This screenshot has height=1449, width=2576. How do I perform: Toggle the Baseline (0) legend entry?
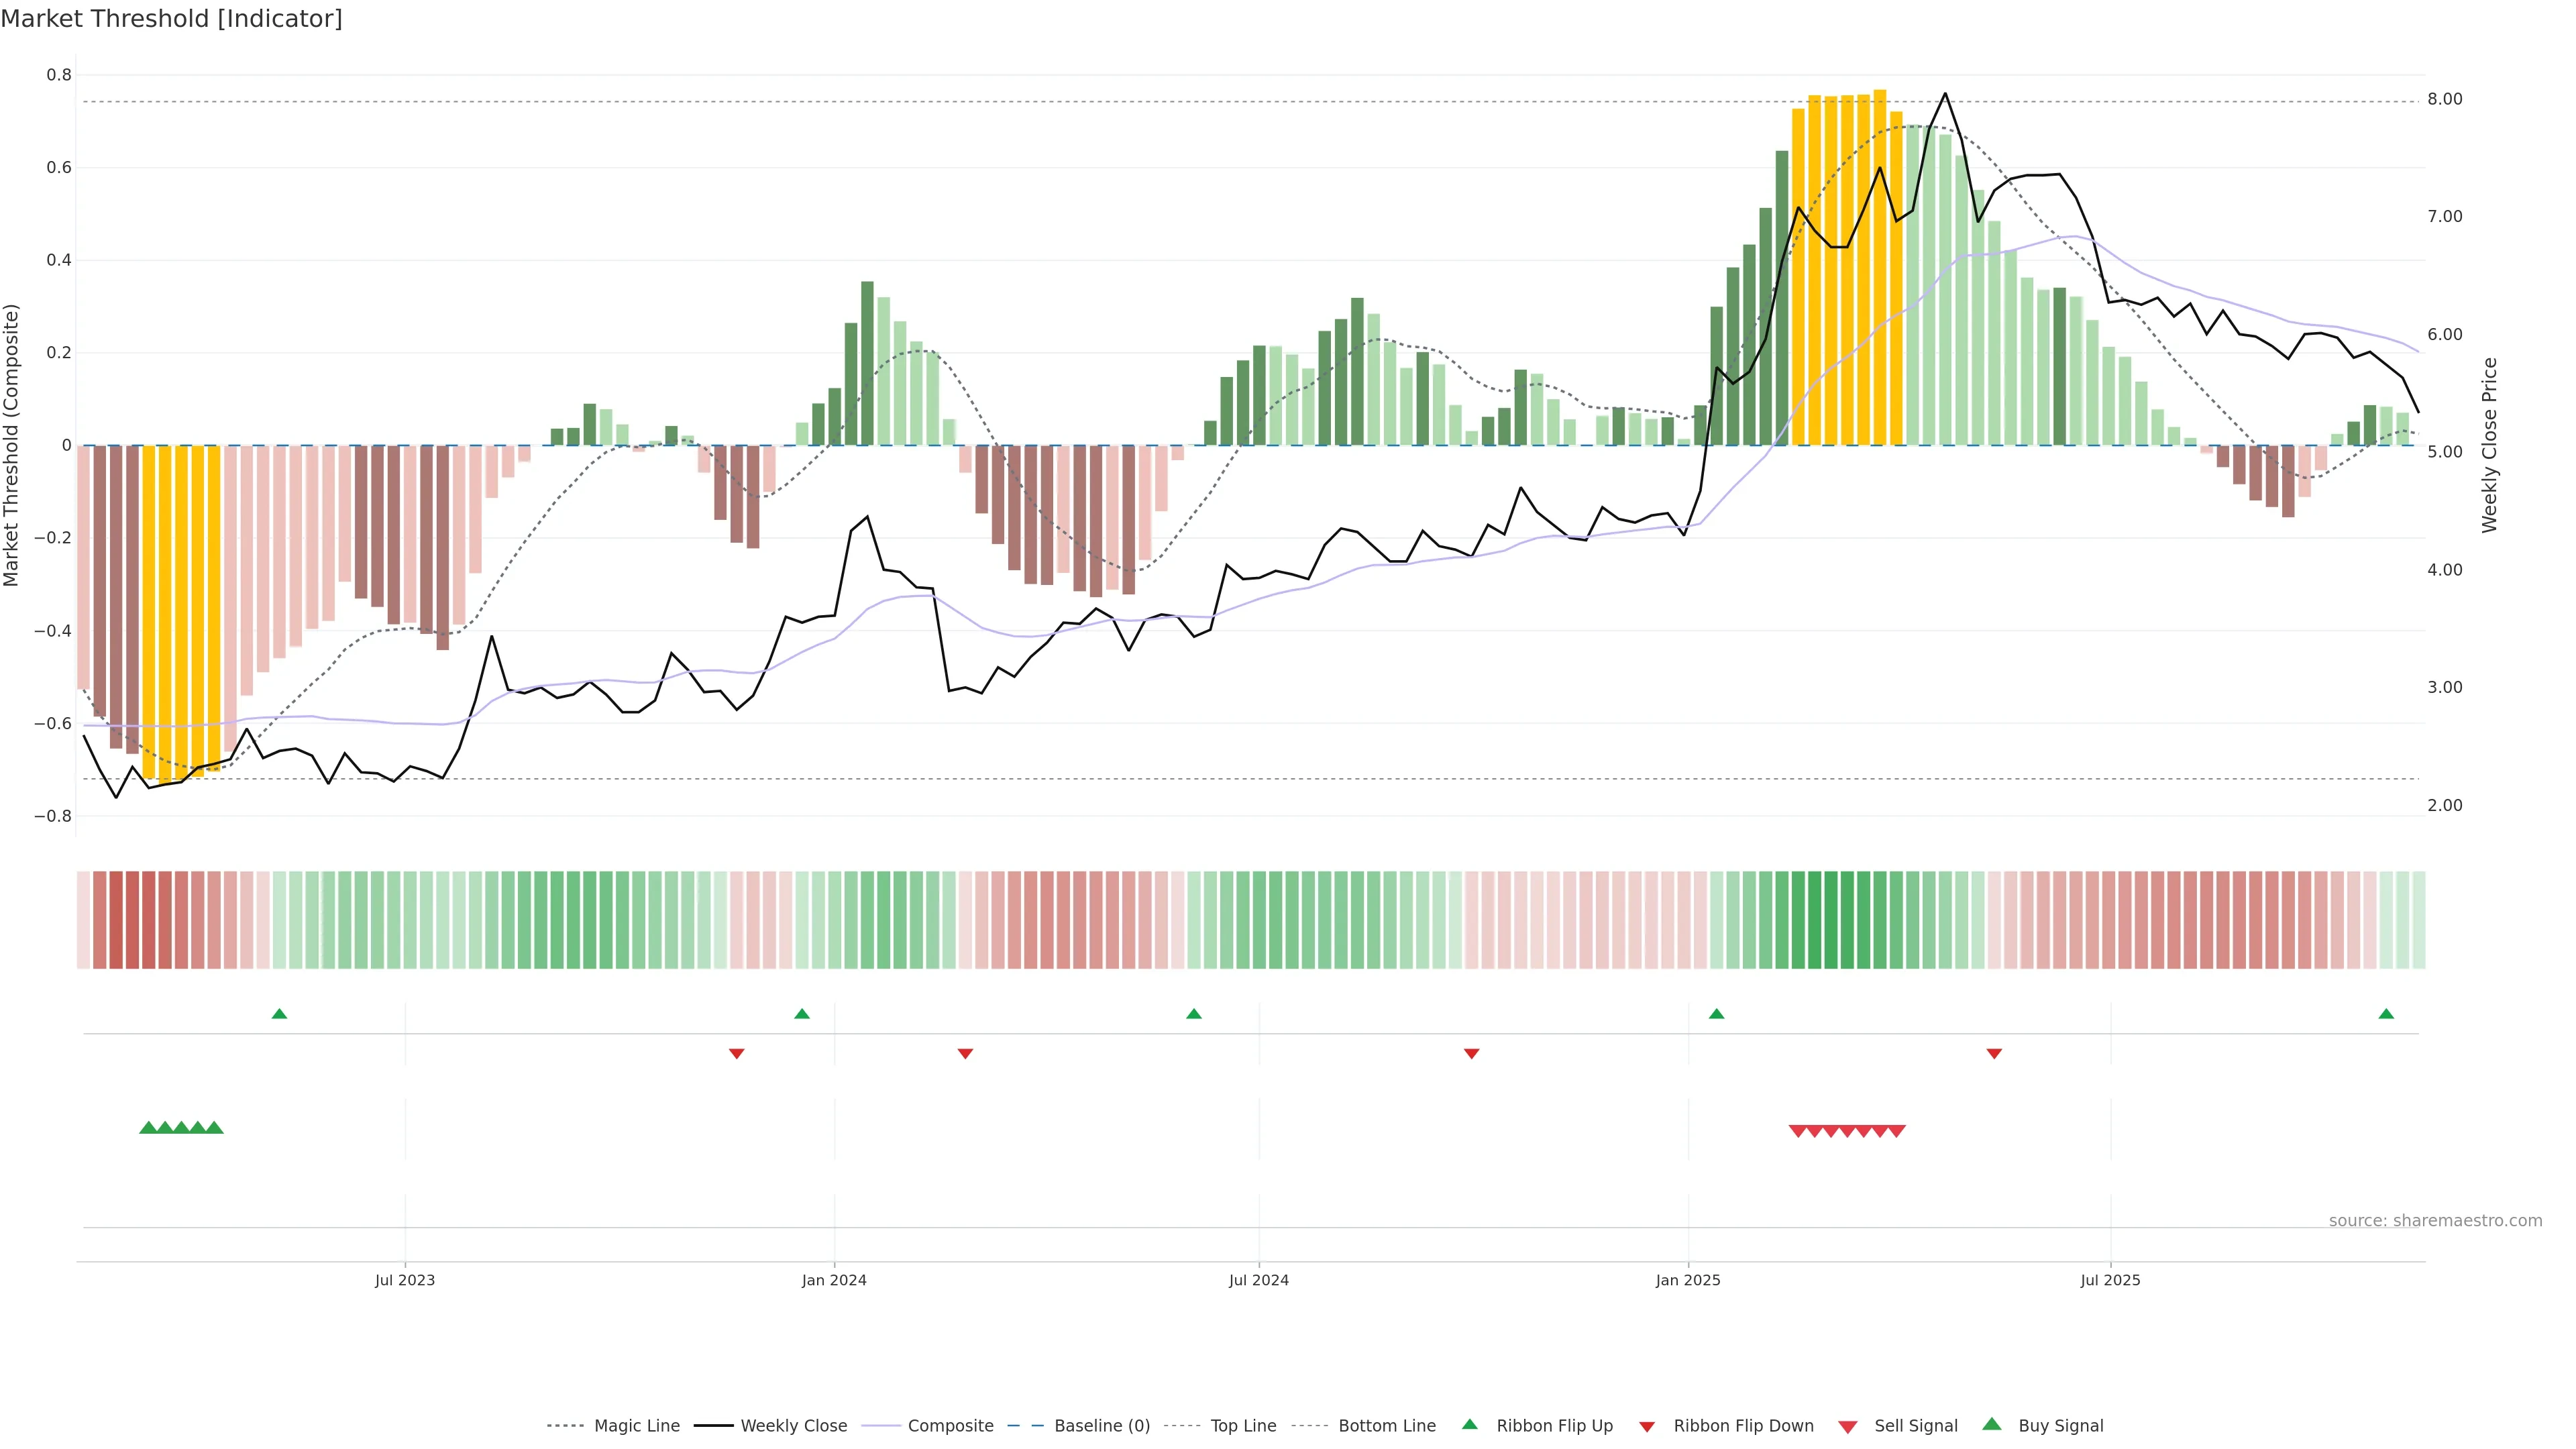tap(1102, 1426)
